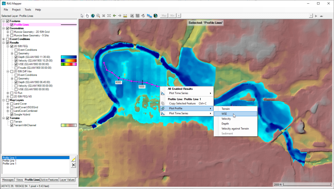The image size is (334, 189).
Task: Choose WSE from Plot Profile submenu
Action: click(225, 114)
